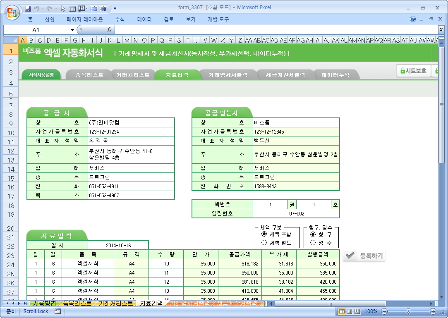Zoom out with the minus button

(x=385, y=311)
